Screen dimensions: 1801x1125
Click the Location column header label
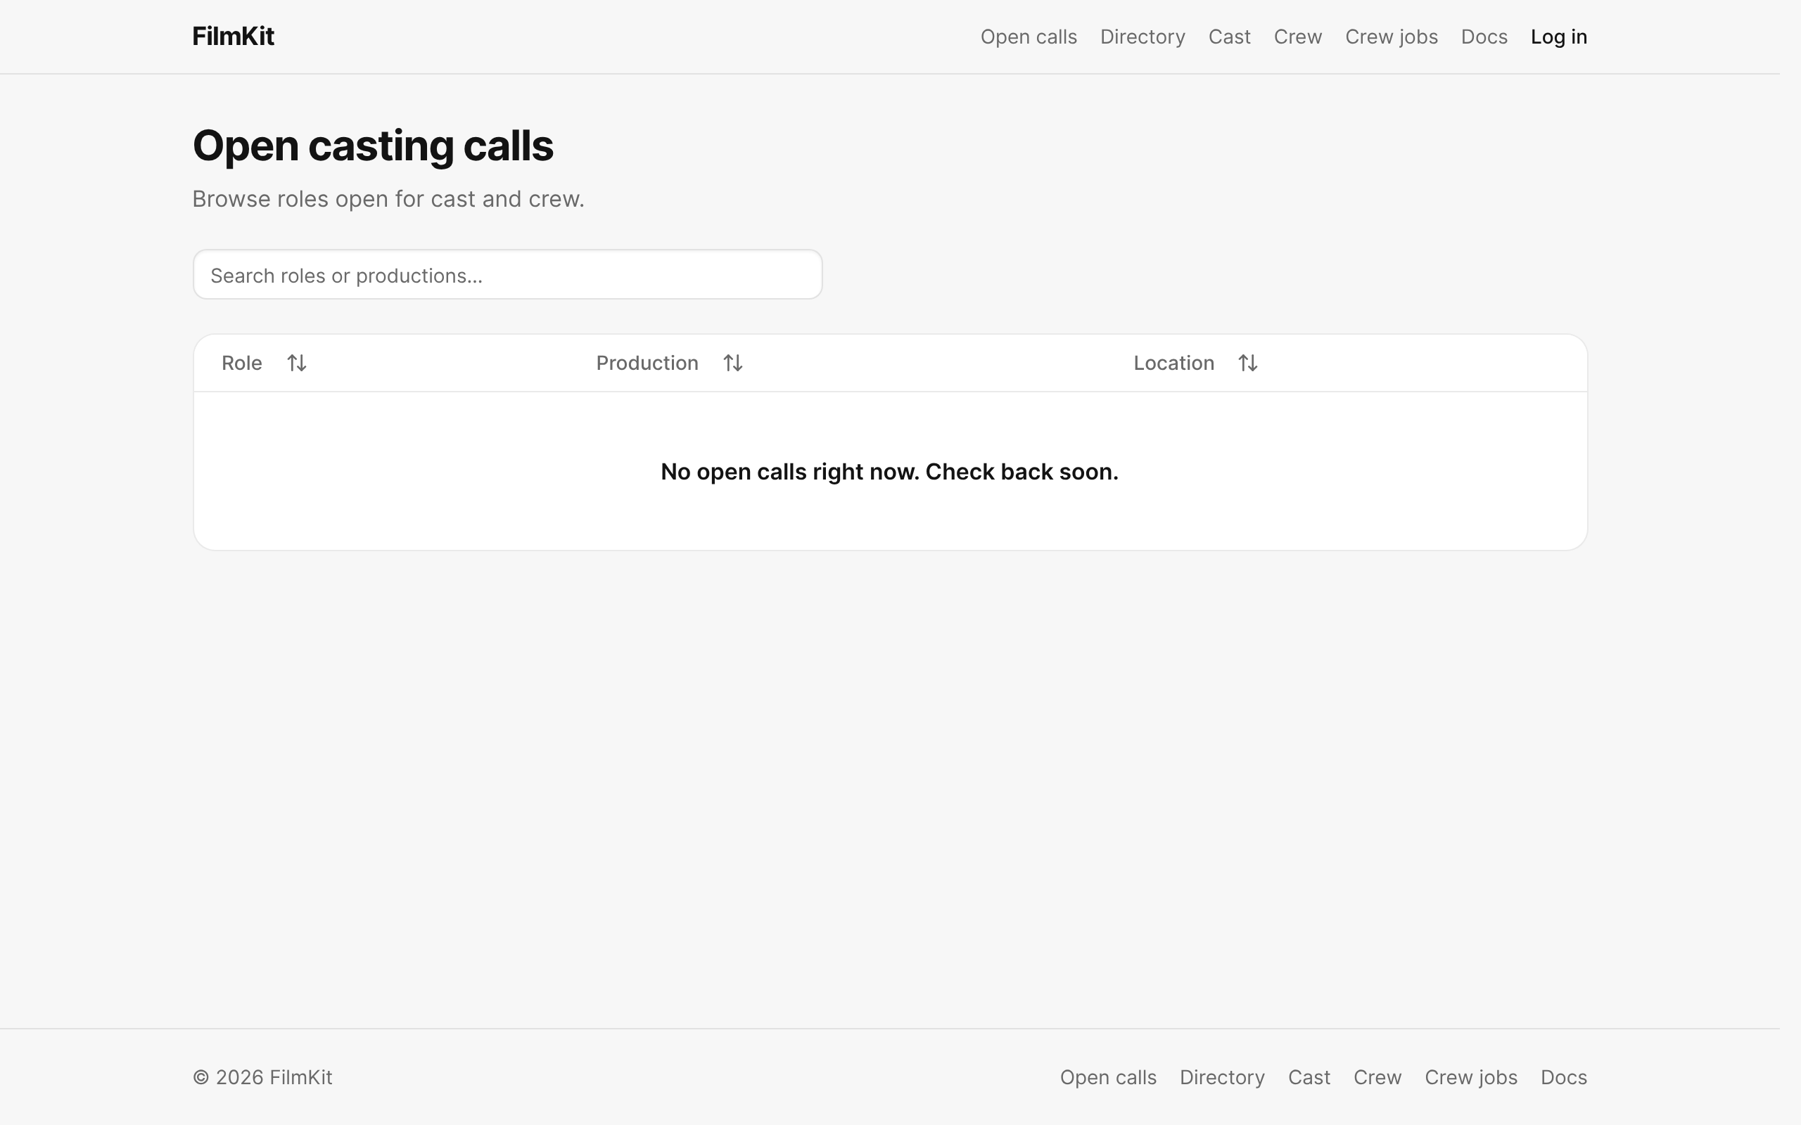coord(1173,363)
